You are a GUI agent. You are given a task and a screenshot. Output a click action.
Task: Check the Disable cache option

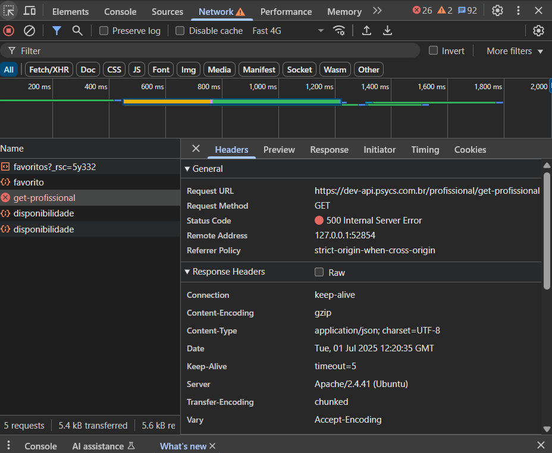click(x=180, y=31)
